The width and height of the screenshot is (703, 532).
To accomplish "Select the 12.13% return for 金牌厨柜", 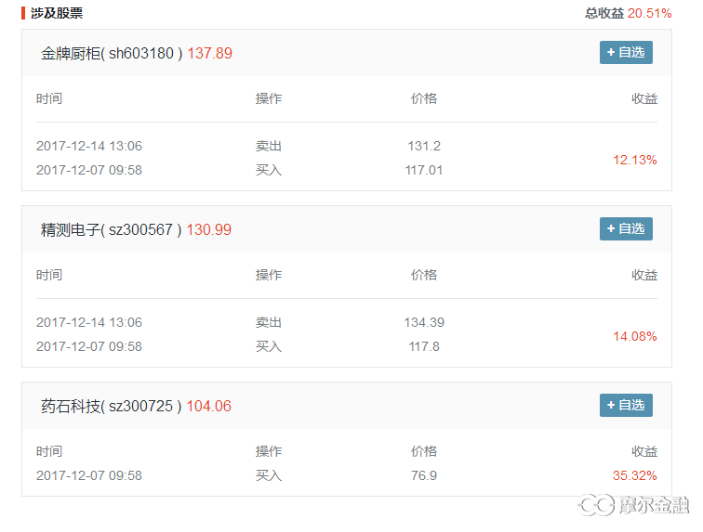I will point(635,160).
